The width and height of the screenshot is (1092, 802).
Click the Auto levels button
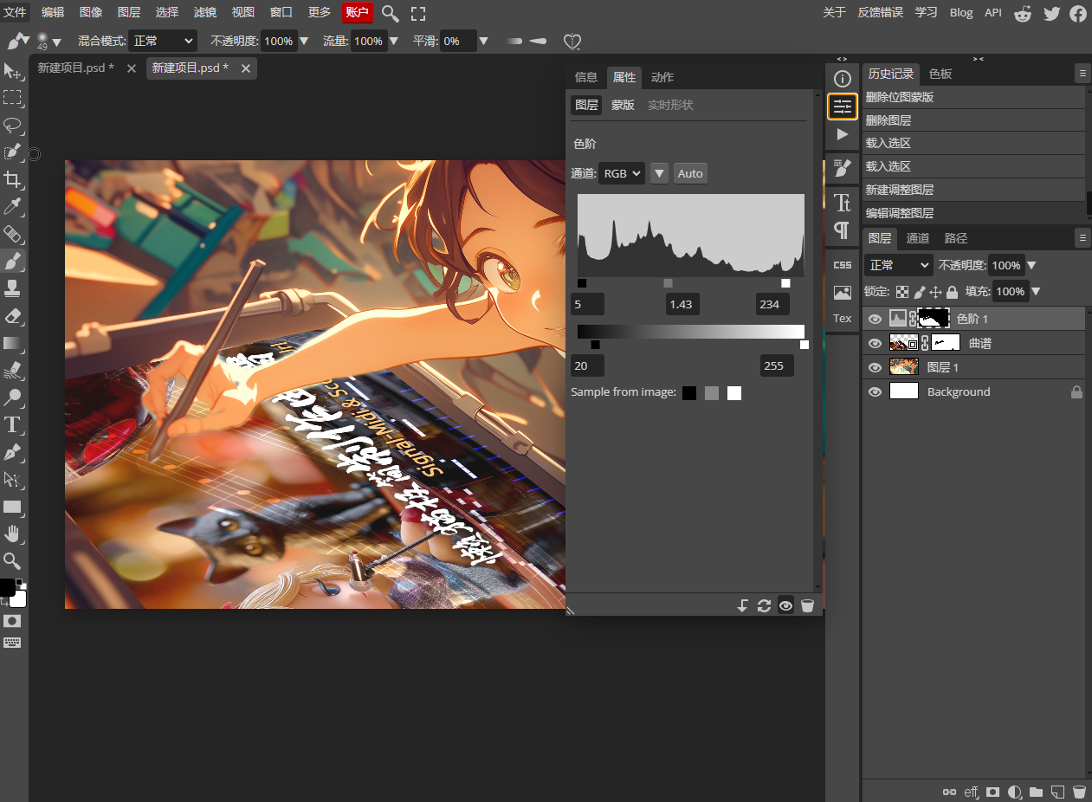[x=690, y=173]
